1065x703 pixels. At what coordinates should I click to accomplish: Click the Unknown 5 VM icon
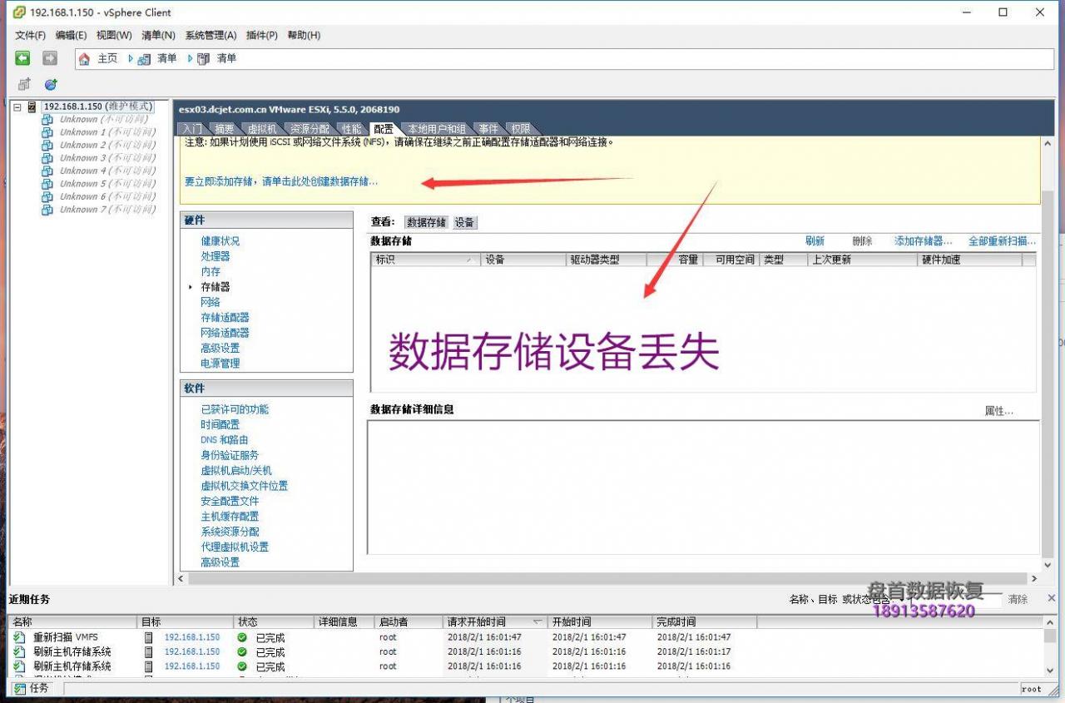[x=47, y=184]
